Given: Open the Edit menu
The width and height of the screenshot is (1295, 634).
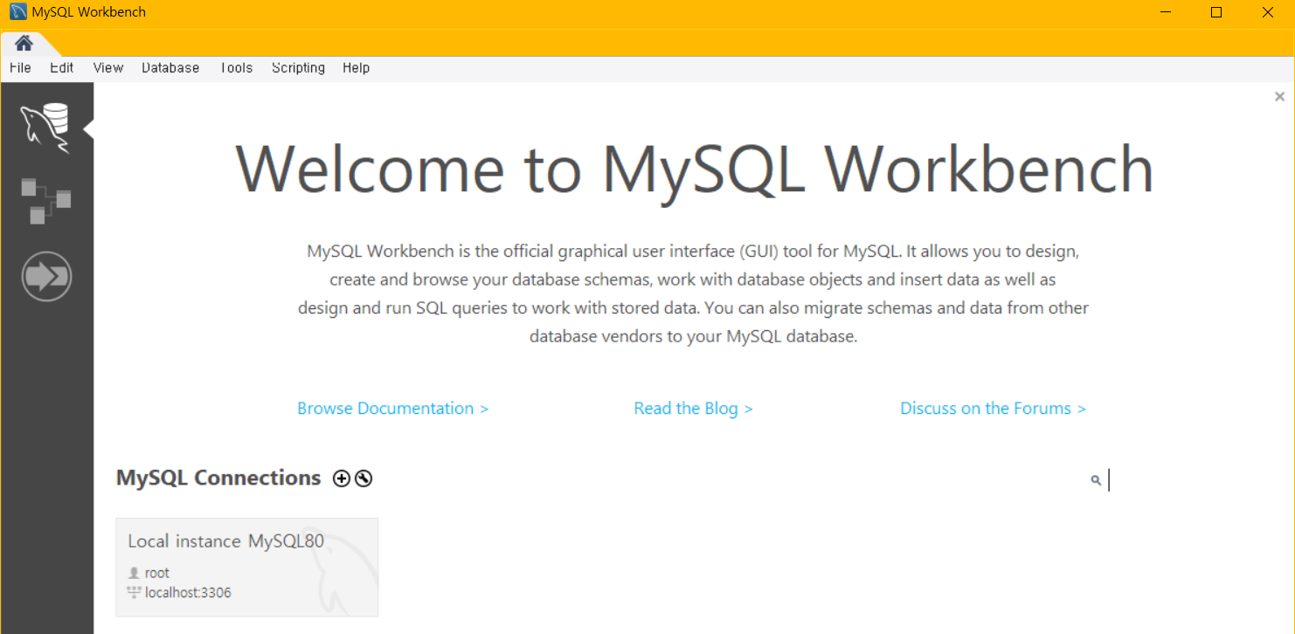Looking at the screenshot, I should [x=61, y=67].
